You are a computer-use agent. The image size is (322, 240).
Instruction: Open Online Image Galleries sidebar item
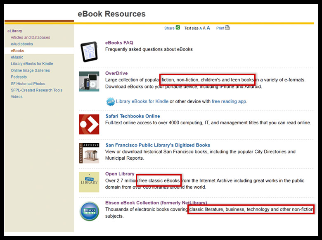(30, 70)
